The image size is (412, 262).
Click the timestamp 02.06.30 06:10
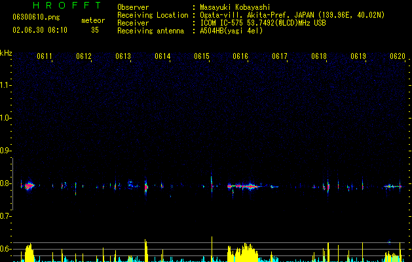tap(40, 30)
